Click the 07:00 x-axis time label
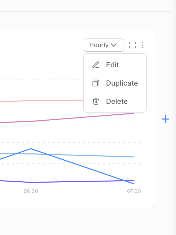Screen dimensions: 176x235 (x=134, y=191)
